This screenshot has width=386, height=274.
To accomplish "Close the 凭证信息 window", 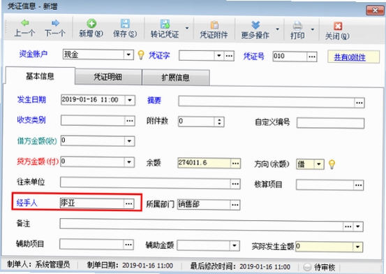I will click(x=375, y=10).
